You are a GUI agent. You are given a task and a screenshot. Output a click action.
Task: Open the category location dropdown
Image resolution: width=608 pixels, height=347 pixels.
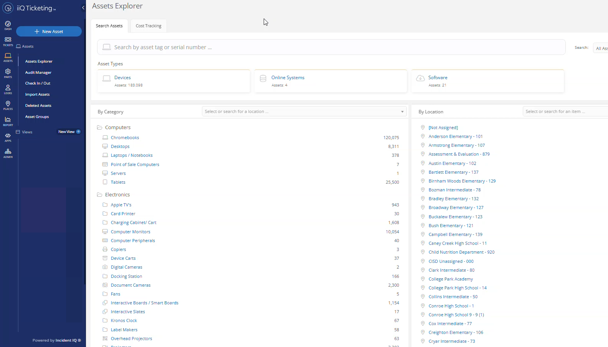pyautogui.click(x=304, y=111)
